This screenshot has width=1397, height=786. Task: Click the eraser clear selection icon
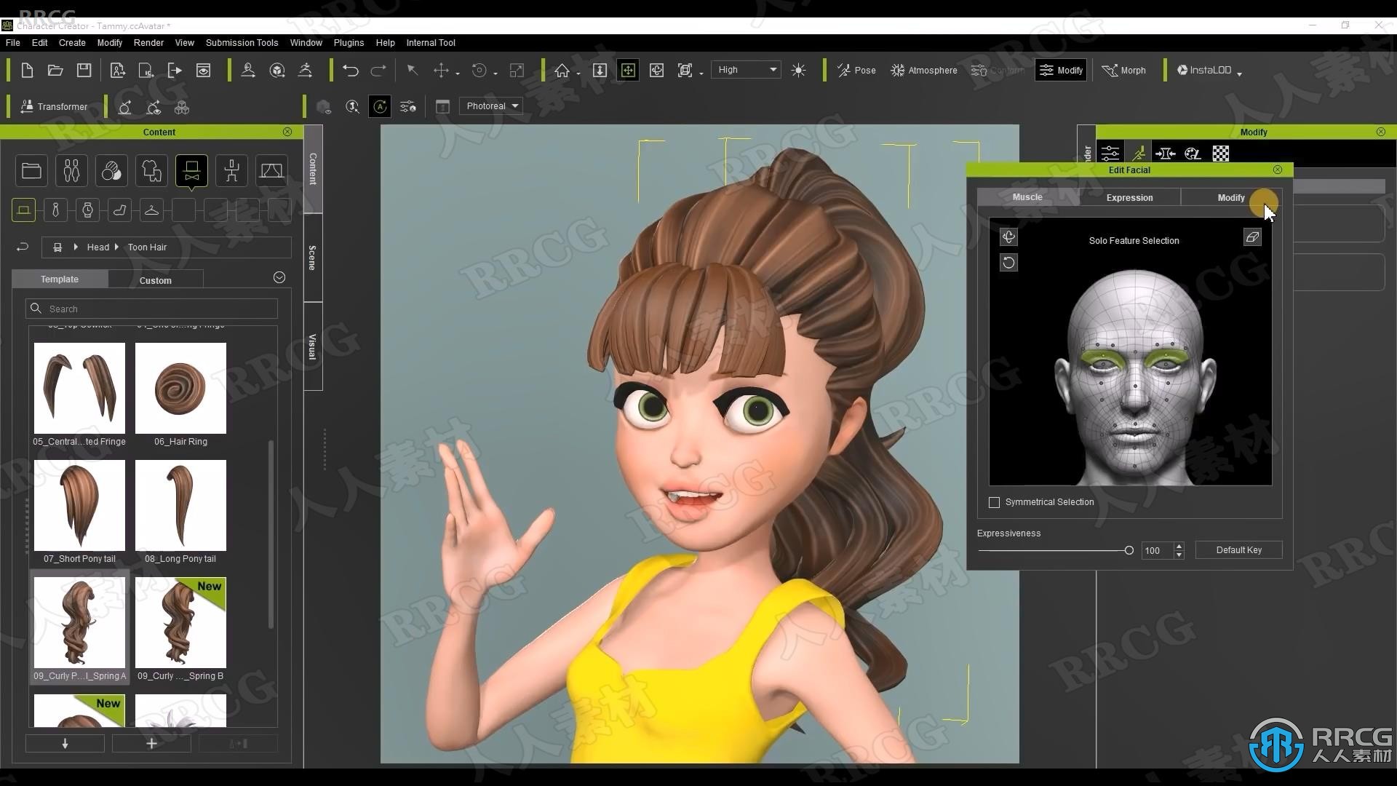(x=1251, y=237)
